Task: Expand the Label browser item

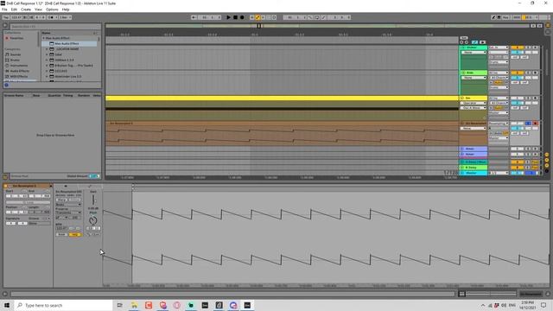Action: (47, 54)
